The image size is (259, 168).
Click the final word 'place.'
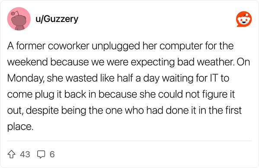(x=20, y=127)
